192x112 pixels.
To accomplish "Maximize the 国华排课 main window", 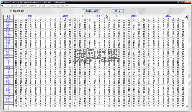I will 183,2.
